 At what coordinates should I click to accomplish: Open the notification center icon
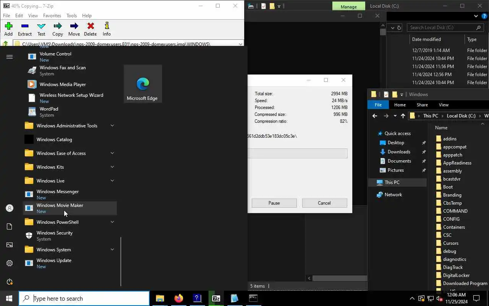pos(476,298)
